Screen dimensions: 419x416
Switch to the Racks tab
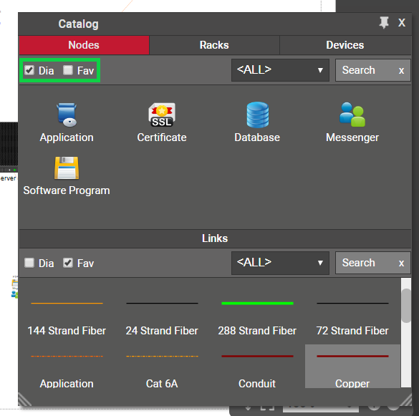214,45
